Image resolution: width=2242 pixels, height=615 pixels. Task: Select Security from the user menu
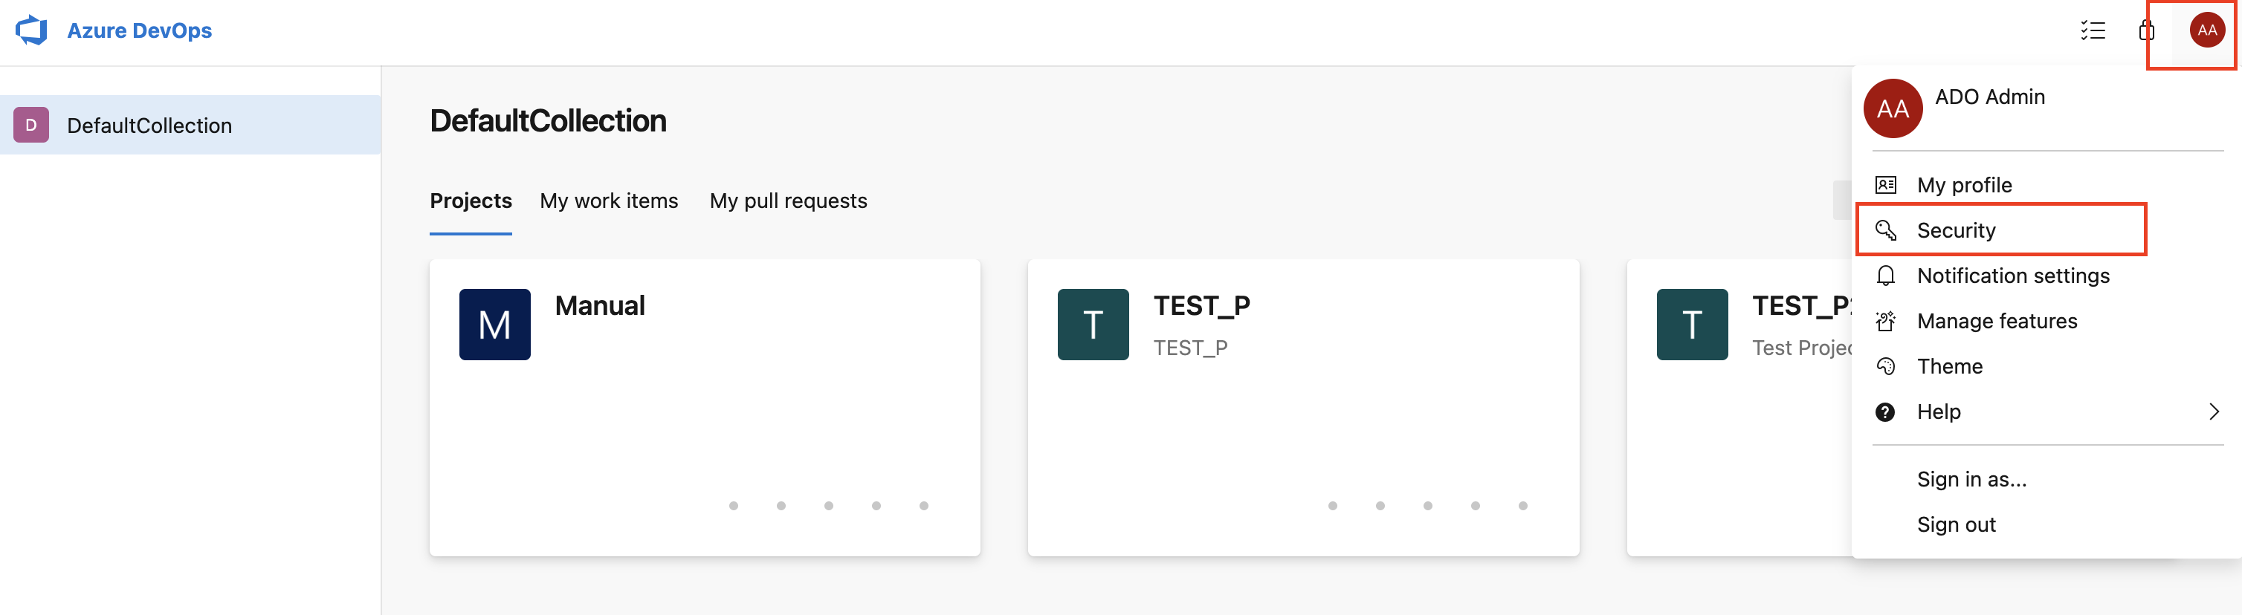coord(1956,230)
